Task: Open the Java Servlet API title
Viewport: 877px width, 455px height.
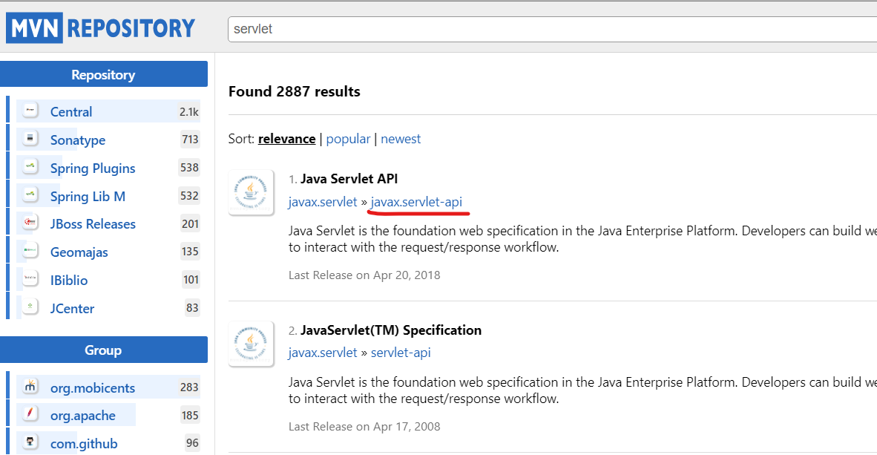Action: coord(349,179)
